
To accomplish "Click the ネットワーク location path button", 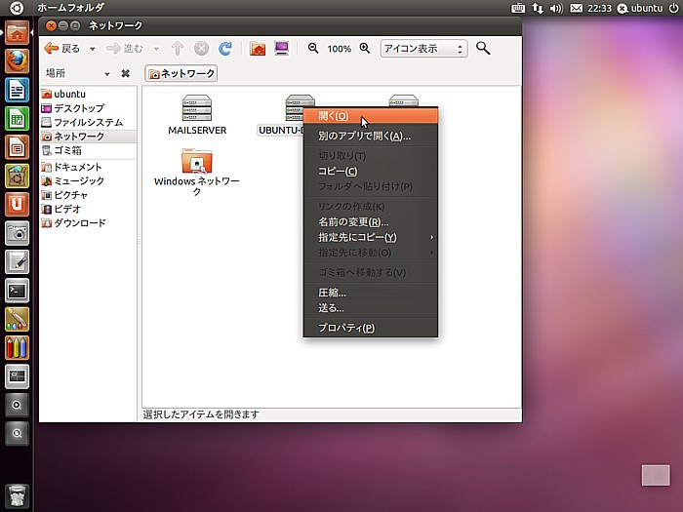I will click(x=181, y=73).
